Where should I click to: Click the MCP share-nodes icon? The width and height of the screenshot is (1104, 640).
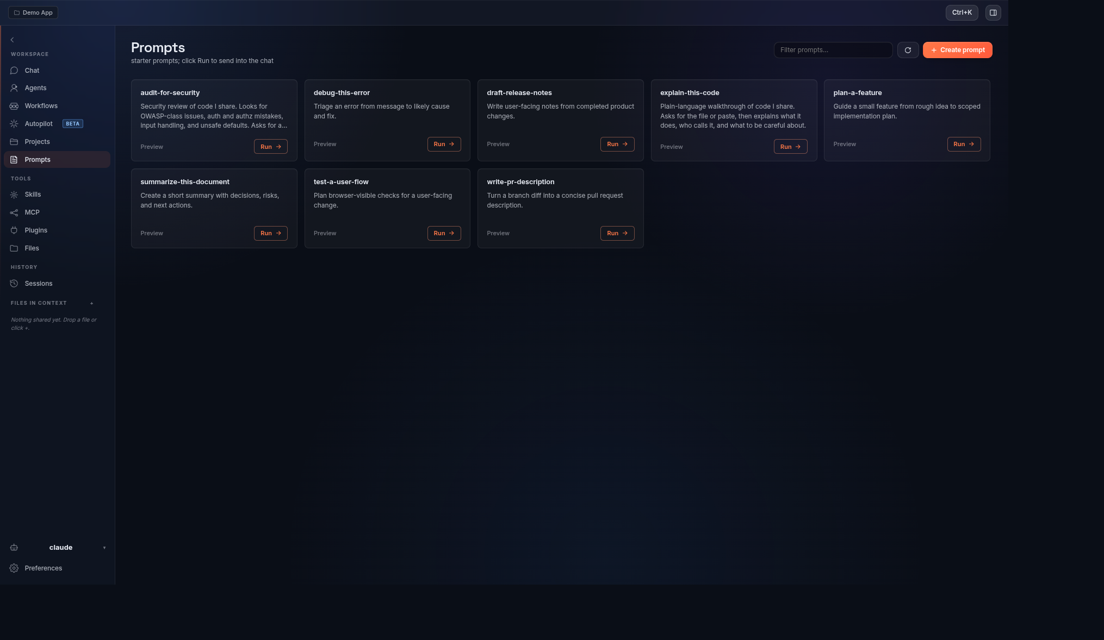[x=14, y=212]
